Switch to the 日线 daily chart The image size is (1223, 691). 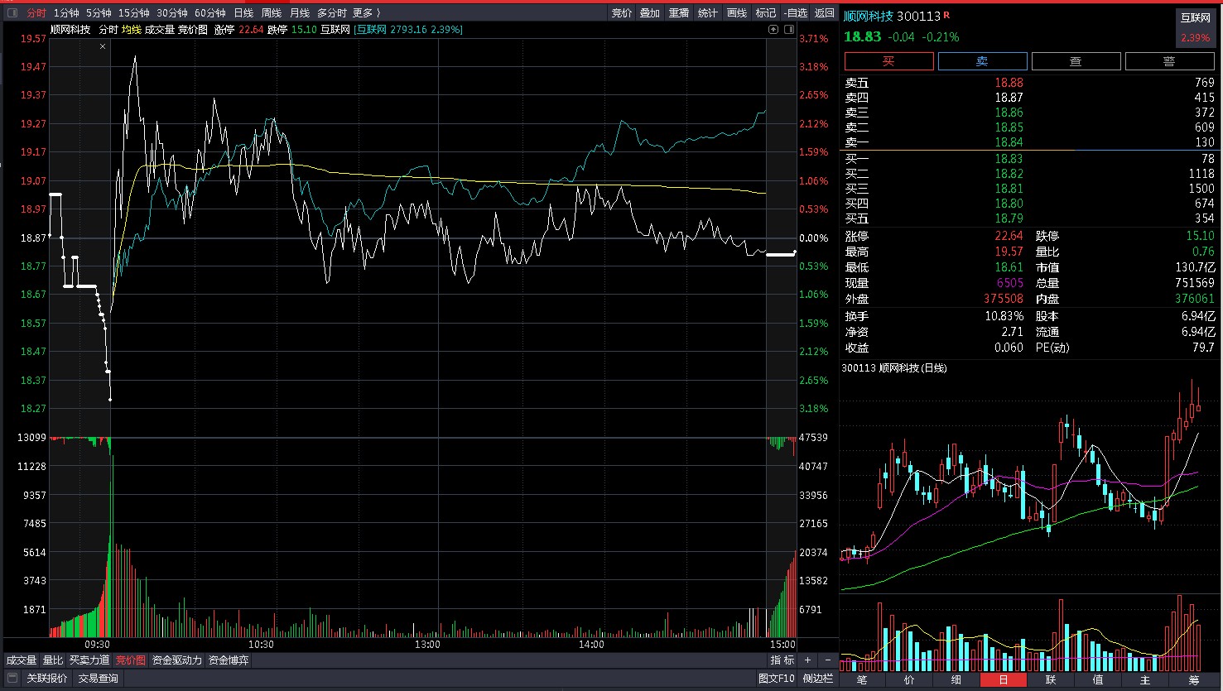(x=243, y=13)
